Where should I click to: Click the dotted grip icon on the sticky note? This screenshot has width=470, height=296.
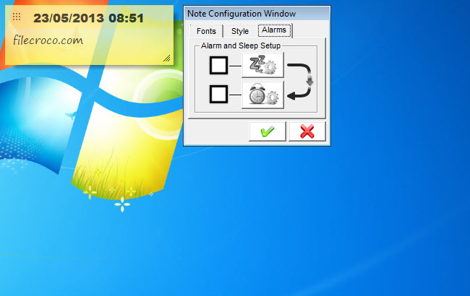pyautogui.click(x=17, y=17)
